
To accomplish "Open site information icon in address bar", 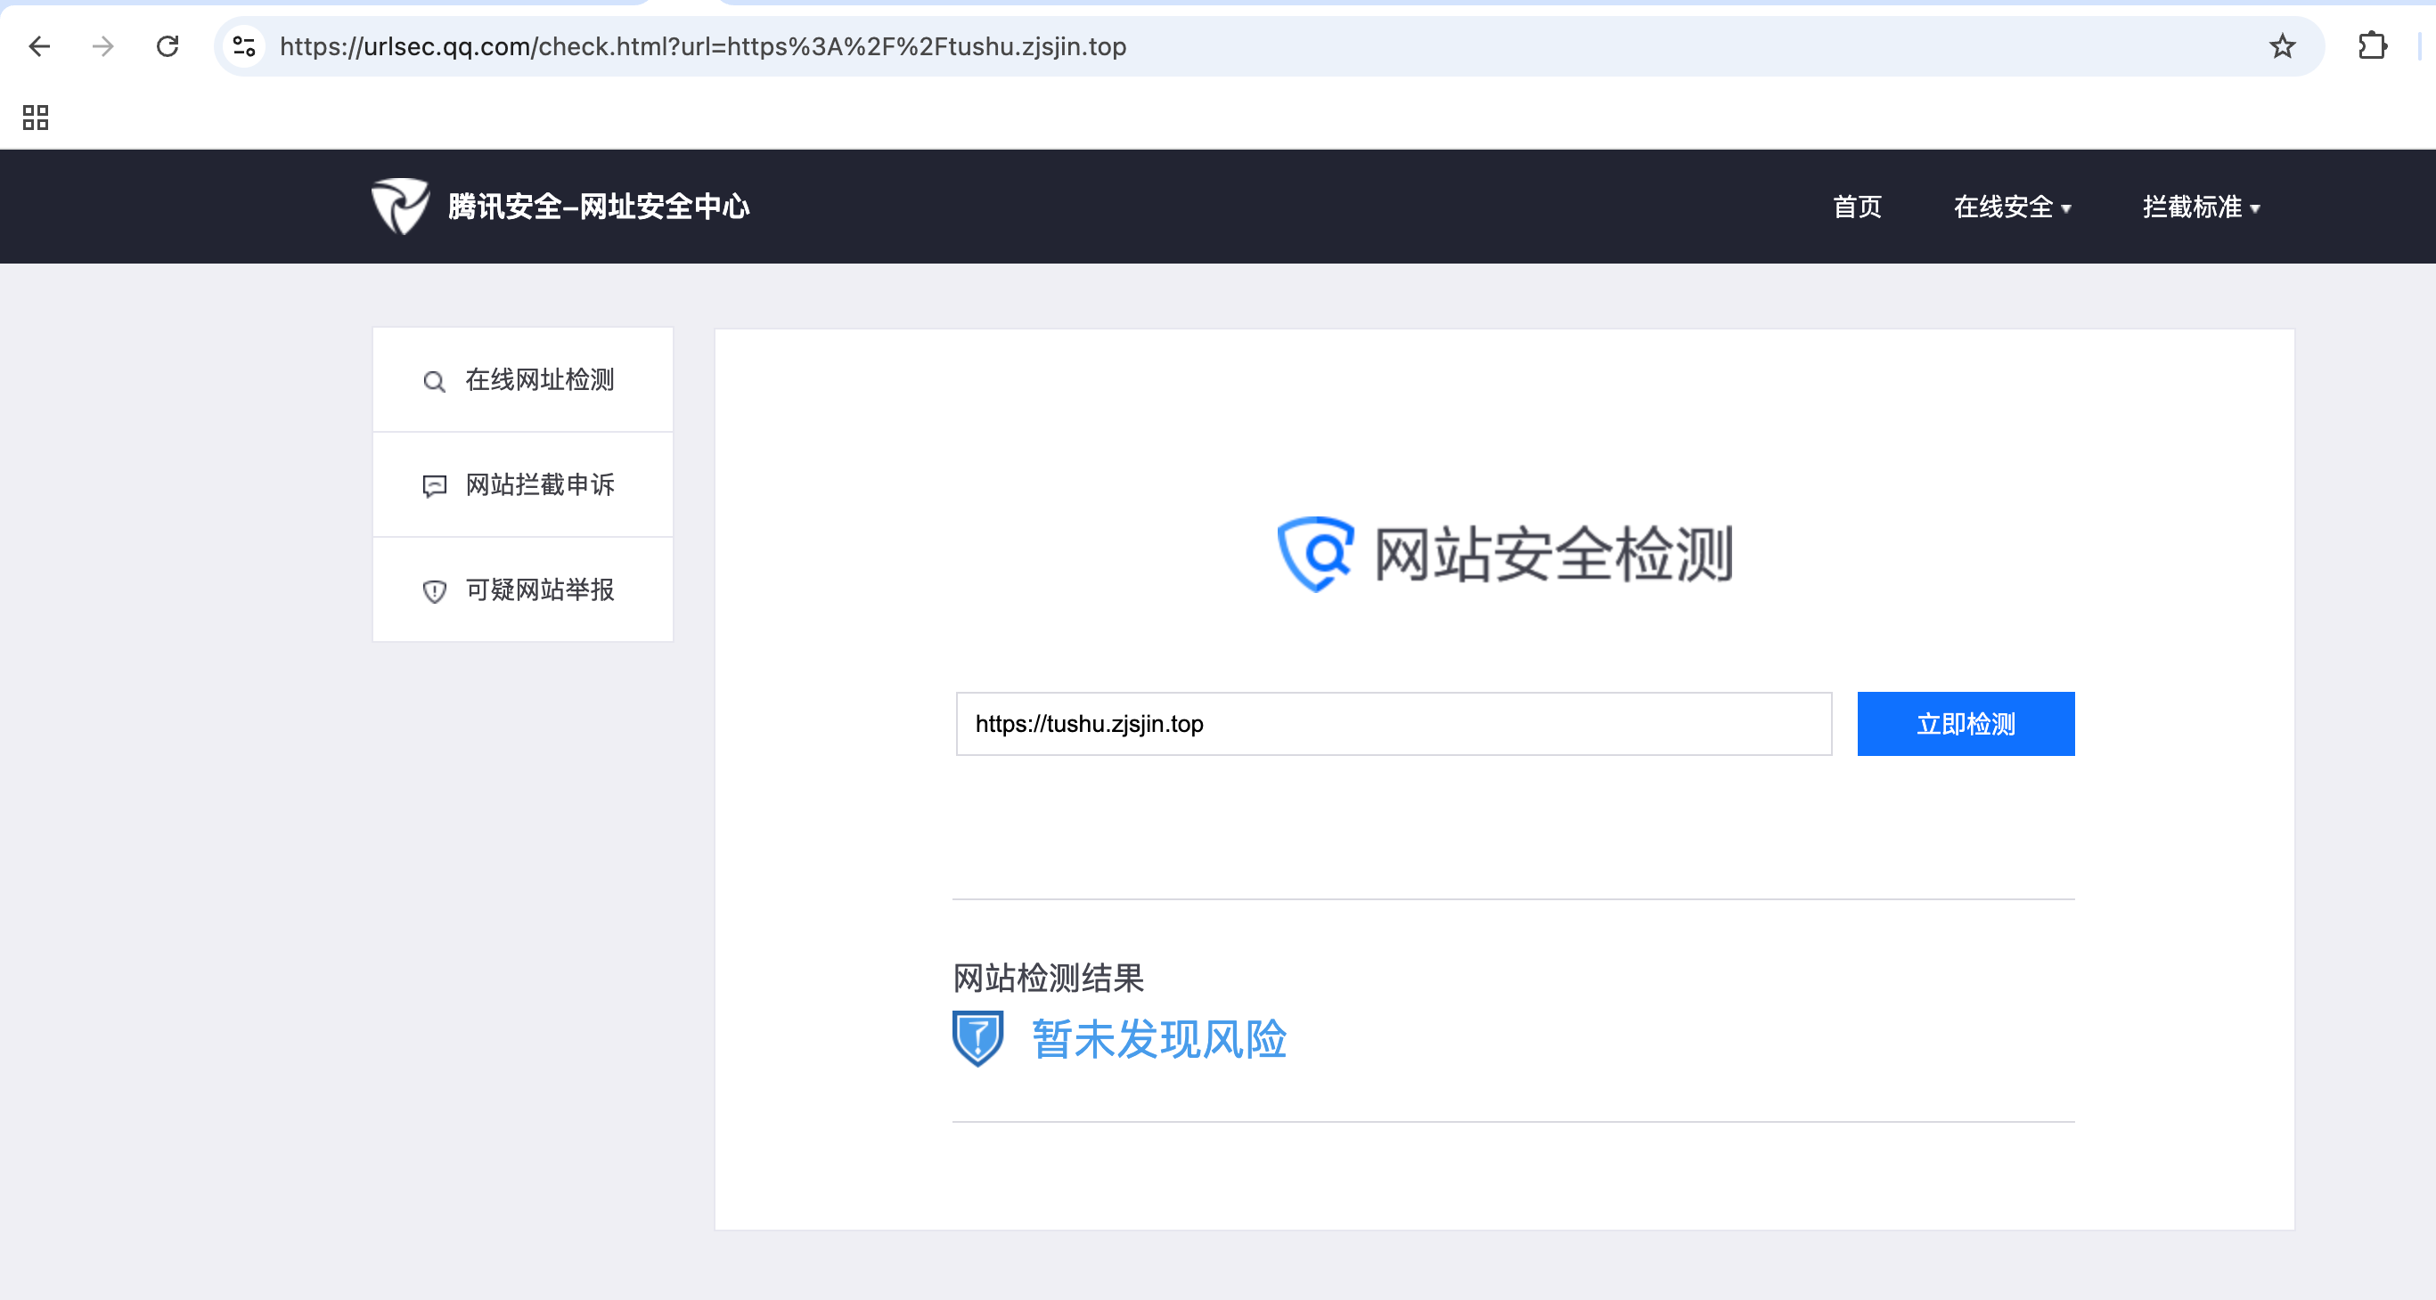I will click(244, 46).
